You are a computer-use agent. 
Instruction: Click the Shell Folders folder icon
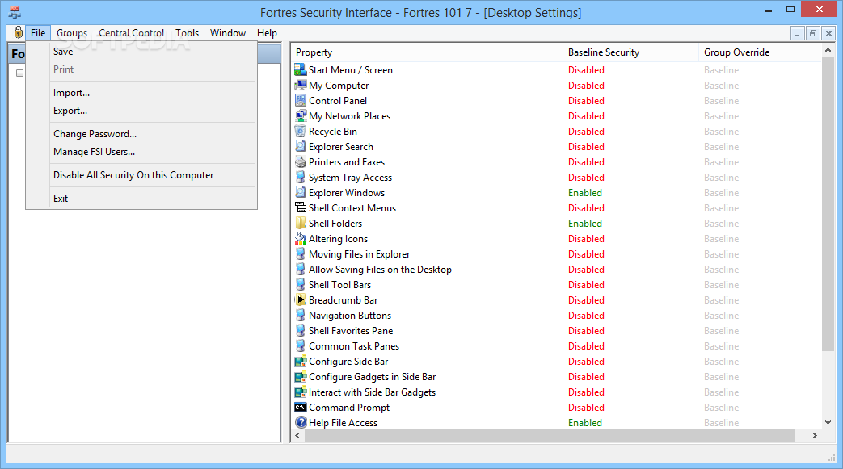click(301, 223)
